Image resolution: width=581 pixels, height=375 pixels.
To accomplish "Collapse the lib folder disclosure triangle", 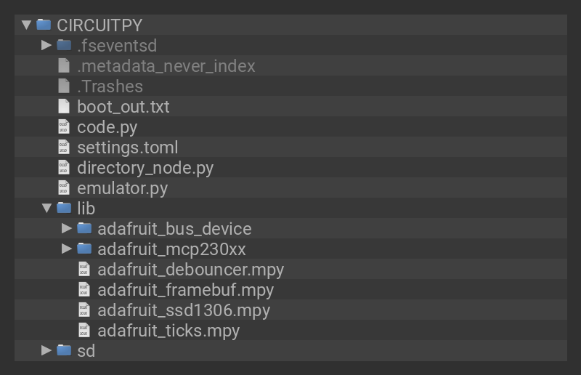I will click(46, 208).
